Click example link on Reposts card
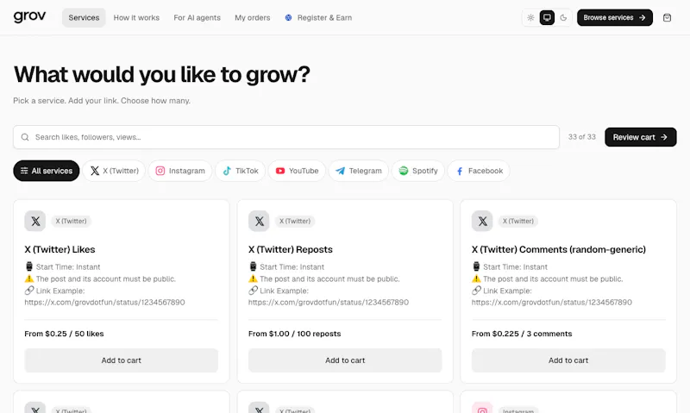Viewport: 690px width, 413px height. [x=329, y=302]
